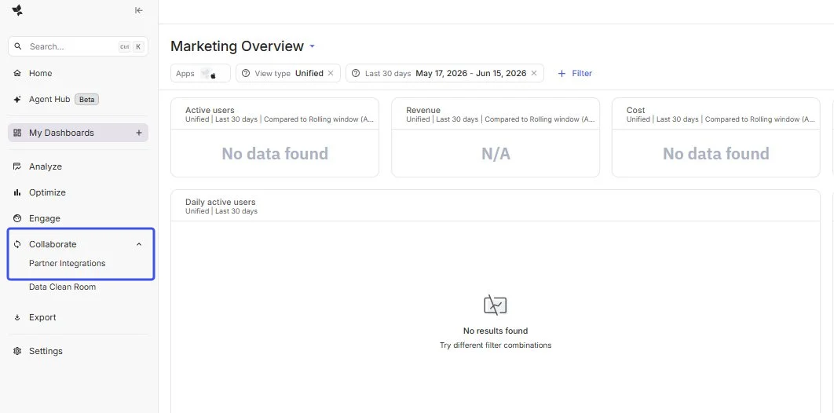
Task: Click the View type help icon
Action: [246, 73]
